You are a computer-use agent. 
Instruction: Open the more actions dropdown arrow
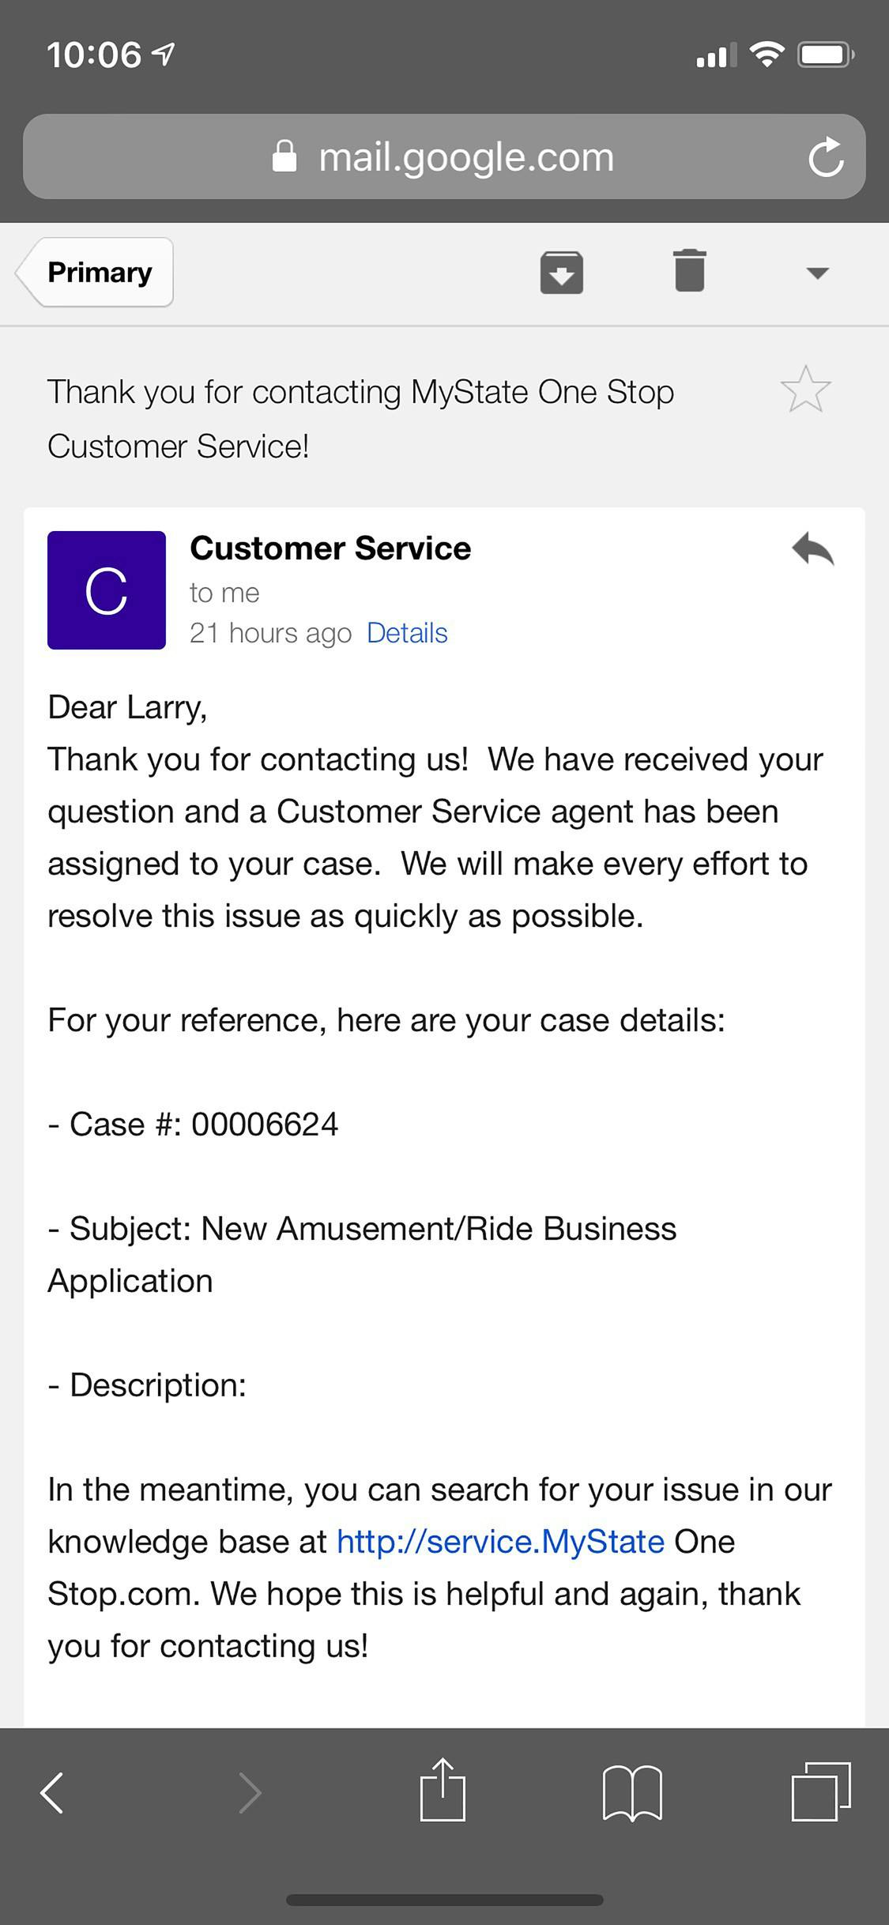[x=817, y=273]
